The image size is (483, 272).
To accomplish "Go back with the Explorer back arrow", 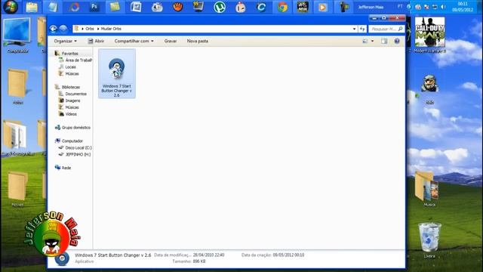I will 54,29.
